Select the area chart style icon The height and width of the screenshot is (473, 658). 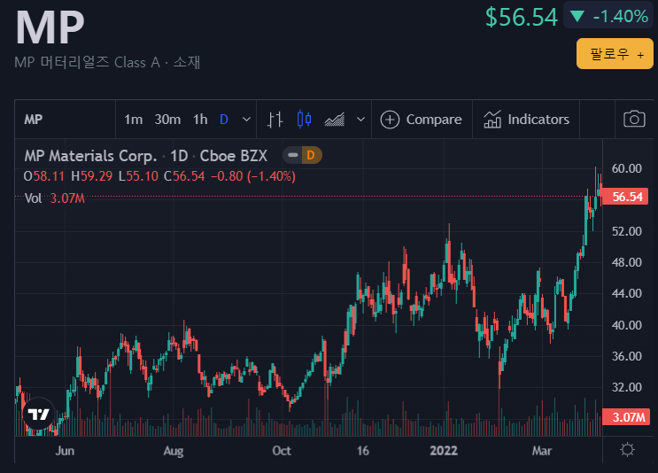(x=335, y=120)
